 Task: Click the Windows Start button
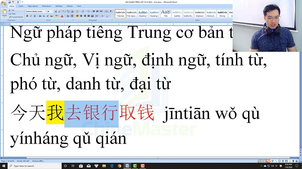click(3, 166)
